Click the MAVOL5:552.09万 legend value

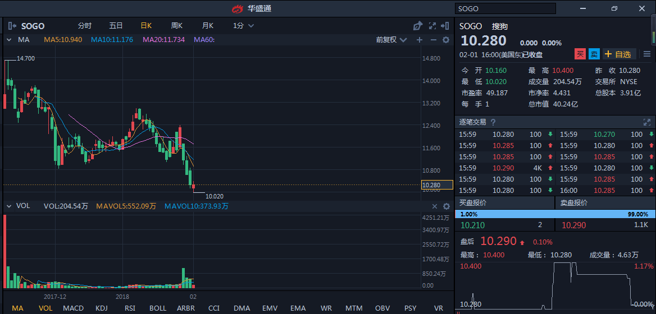coord(126,206)
